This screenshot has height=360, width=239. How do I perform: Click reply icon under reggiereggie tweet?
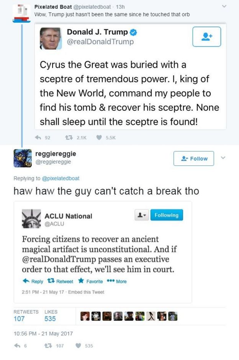coord(17,345)
